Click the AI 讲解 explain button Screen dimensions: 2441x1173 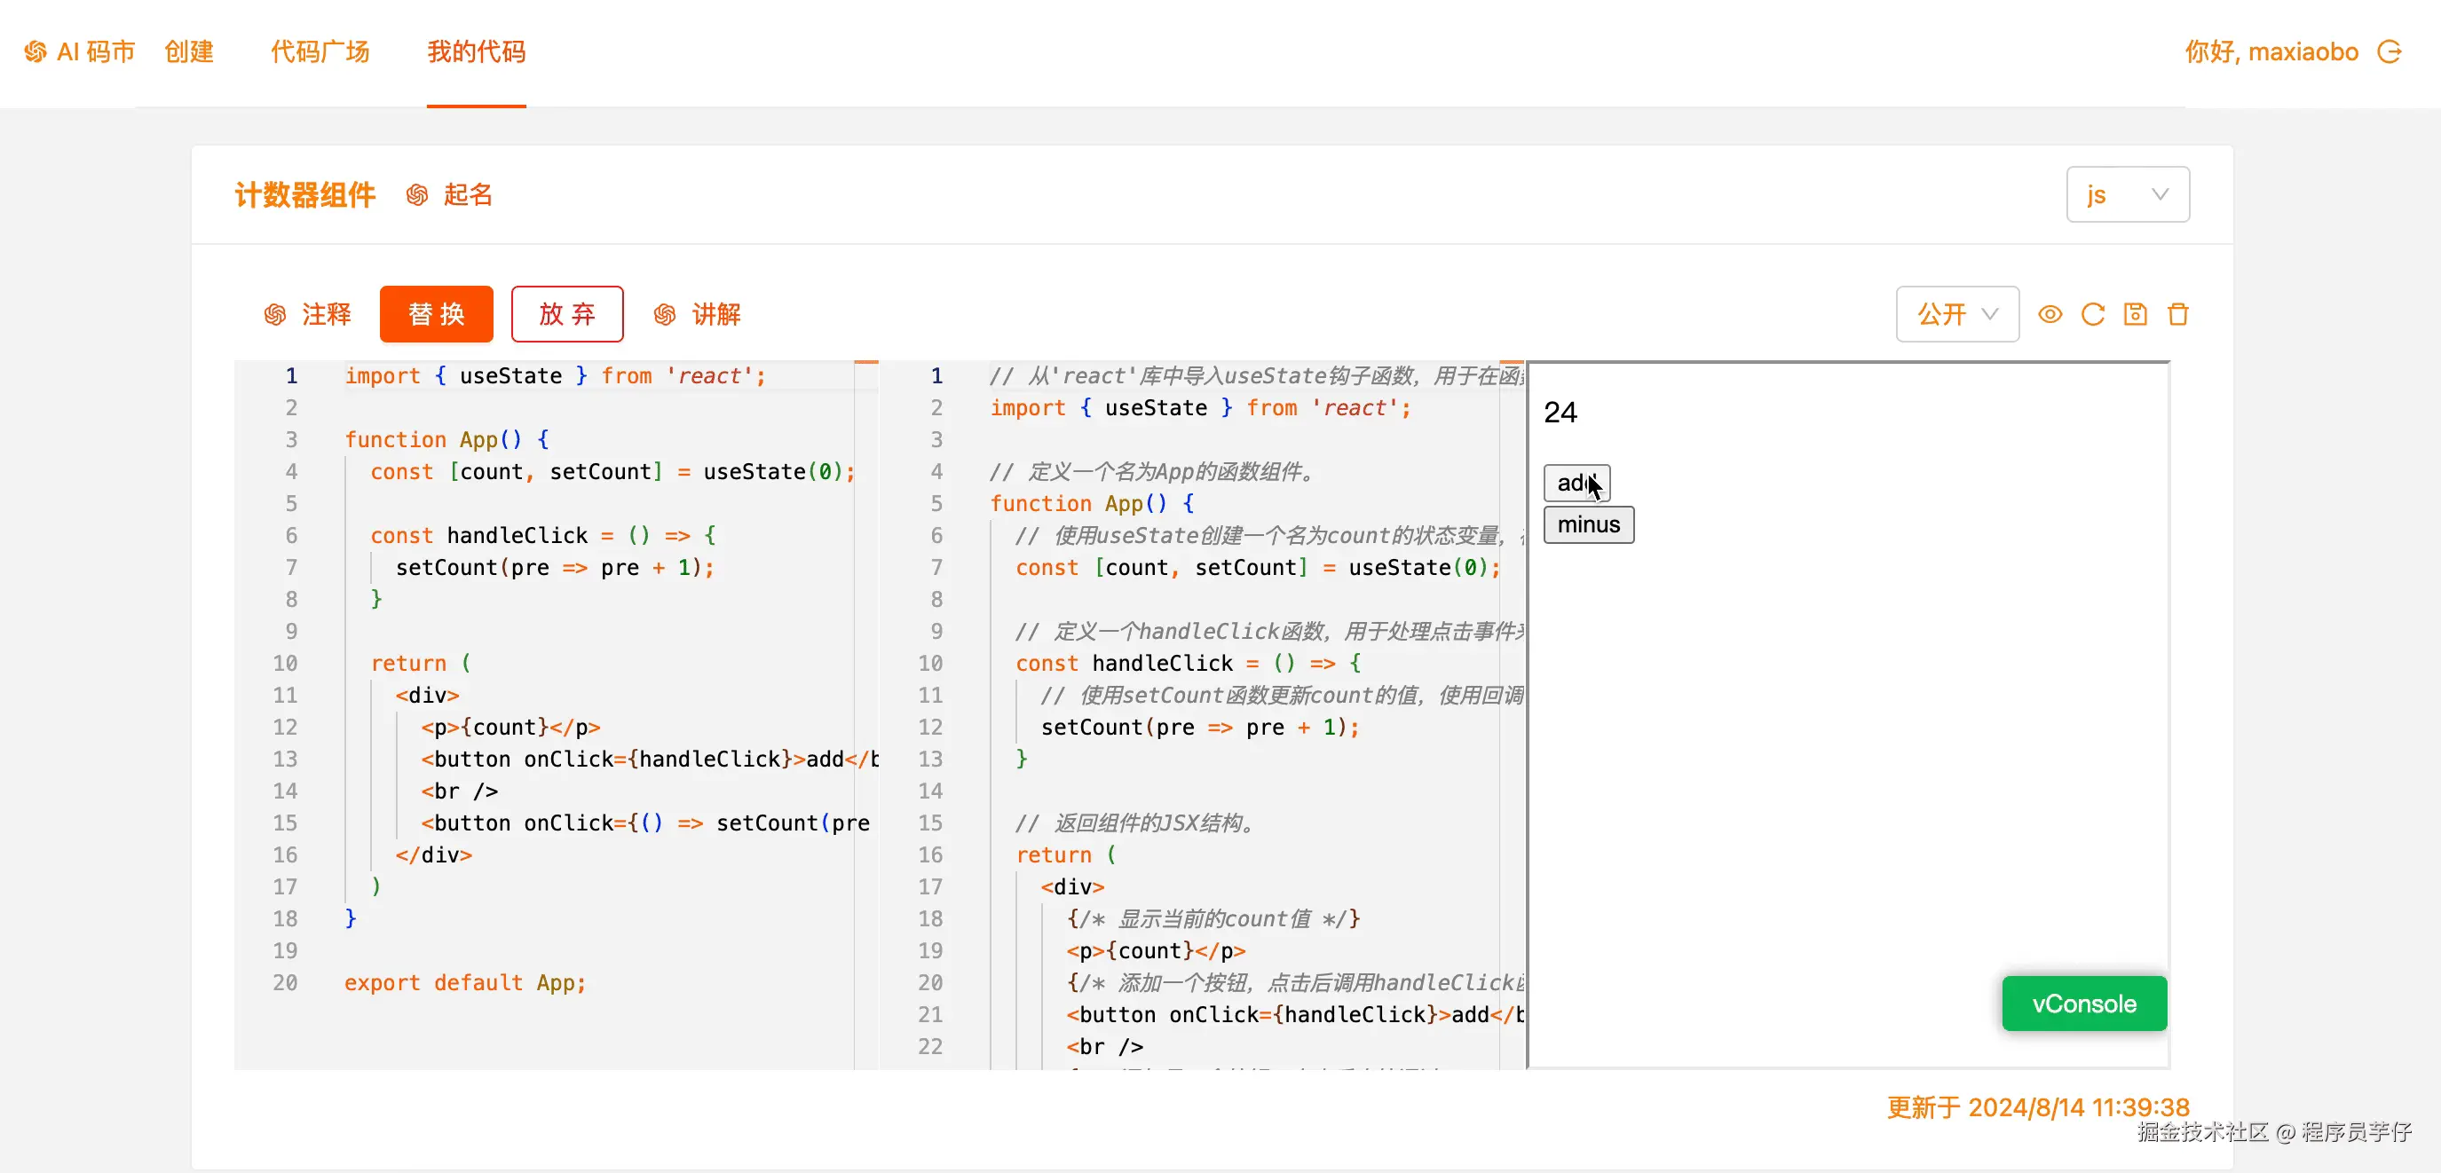(698, 313)
